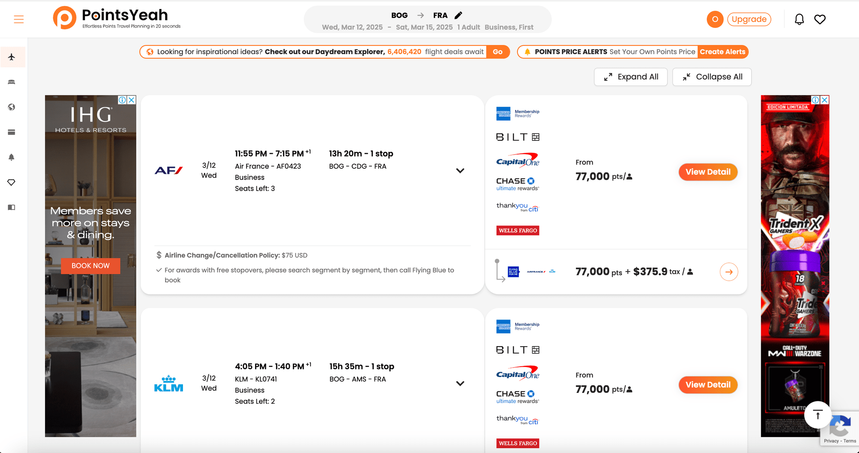Screen dimensions: 859x453
Task: Click Chase Ultimate Rewards logo, Air France card
Action: (518, 184)
